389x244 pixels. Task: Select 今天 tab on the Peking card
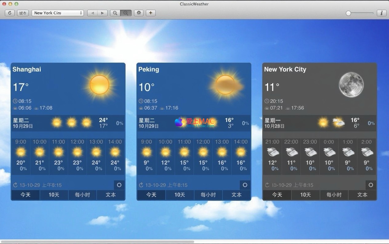coord(151,195)
